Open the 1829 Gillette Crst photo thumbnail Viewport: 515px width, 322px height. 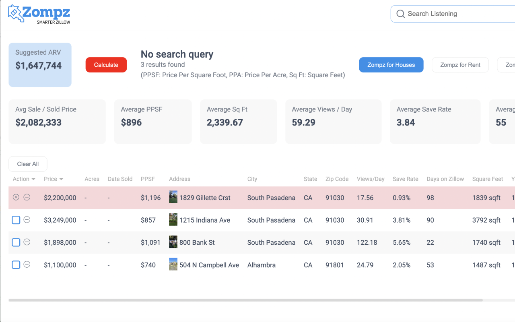(x=173, y=197)
